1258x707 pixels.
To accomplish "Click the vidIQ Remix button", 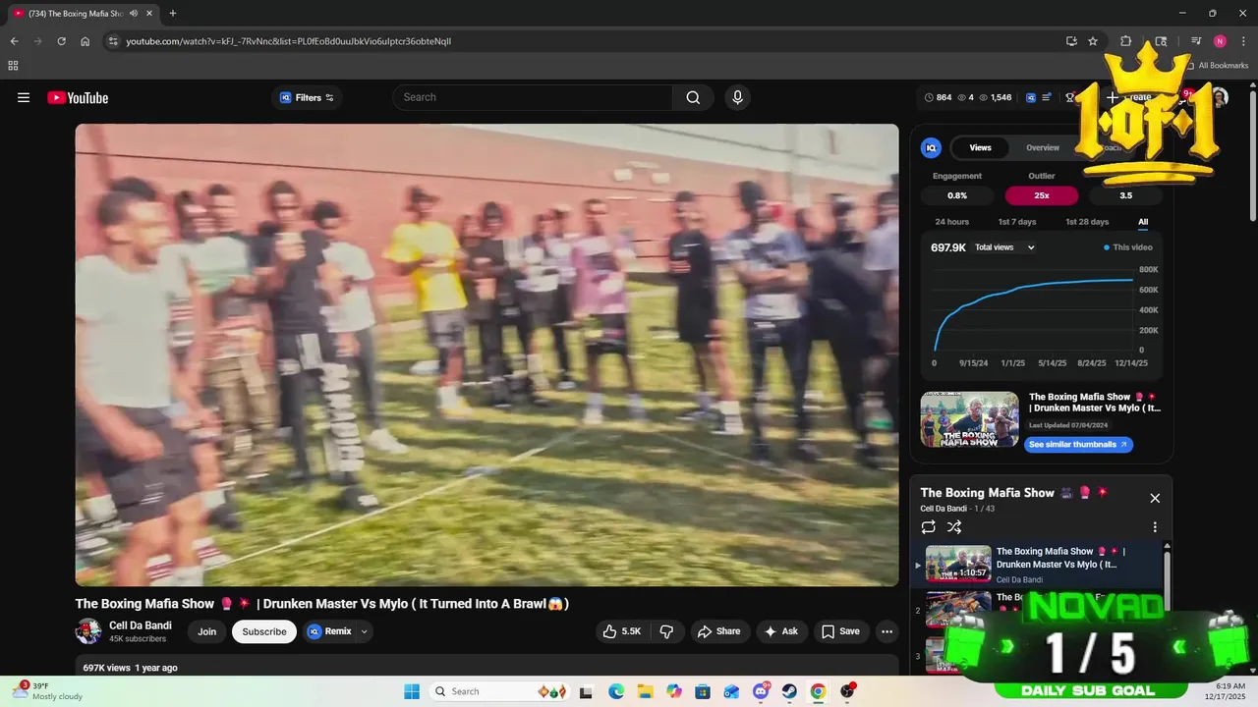I will (x=329, y=631).
